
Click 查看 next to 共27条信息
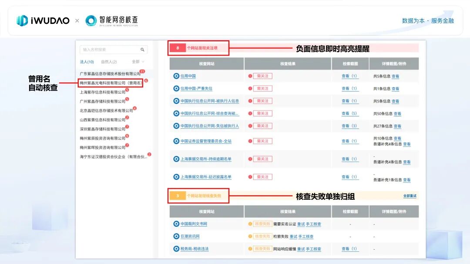(397, 126)
